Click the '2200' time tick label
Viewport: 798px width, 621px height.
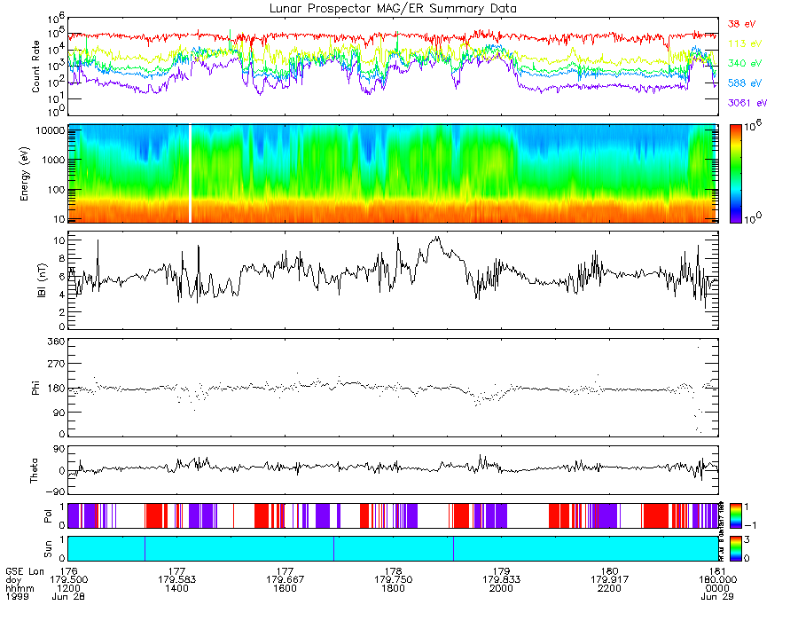(x=610, y=588)
